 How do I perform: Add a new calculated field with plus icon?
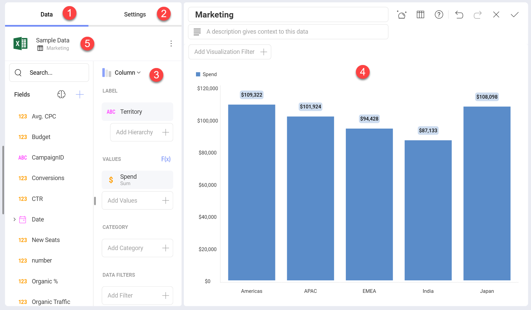point(80,95)
